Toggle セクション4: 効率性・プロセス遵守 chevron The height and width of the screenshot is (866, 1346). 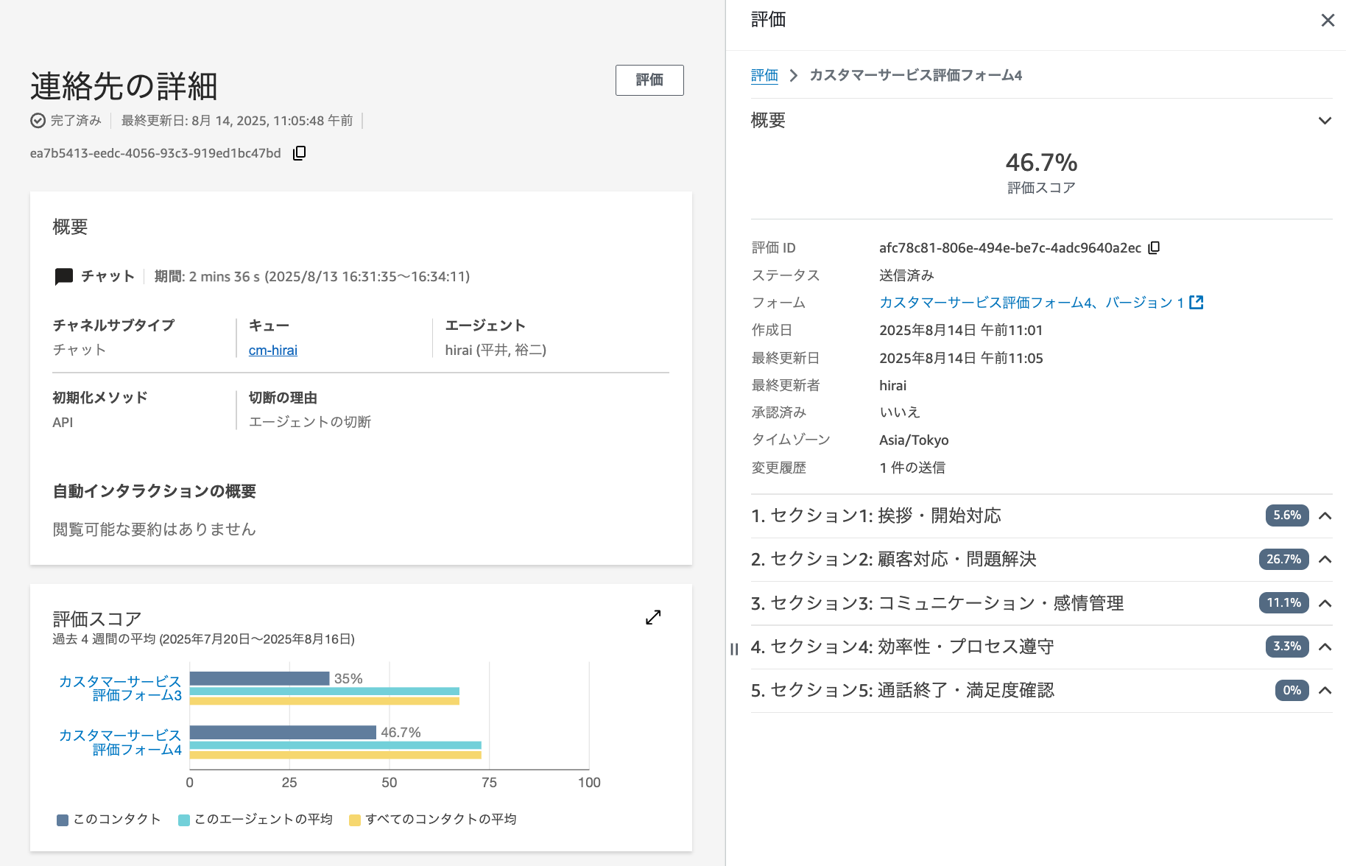[x=1325, y=647]
